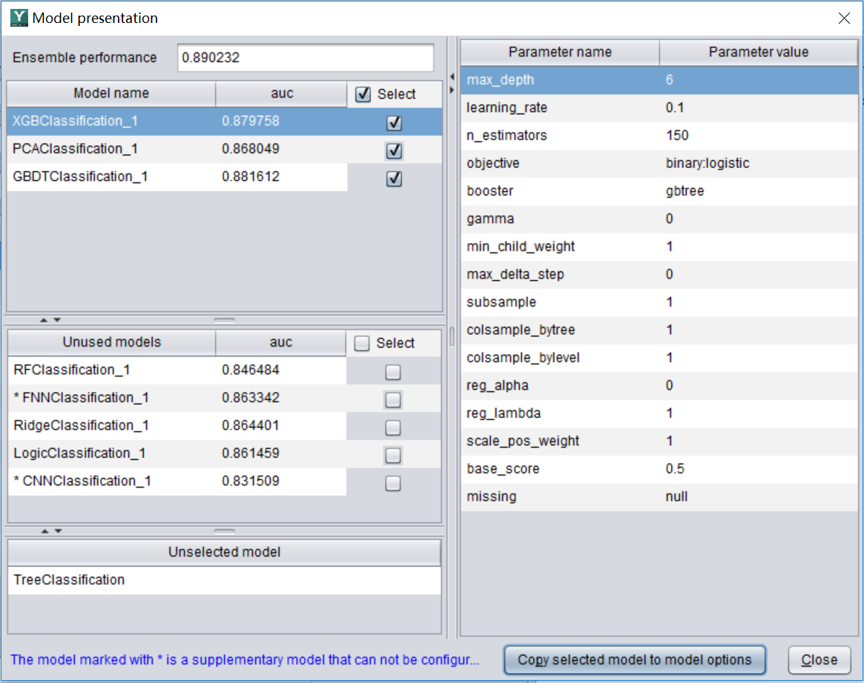Tick the Select header checkbox for unused models

363,343
